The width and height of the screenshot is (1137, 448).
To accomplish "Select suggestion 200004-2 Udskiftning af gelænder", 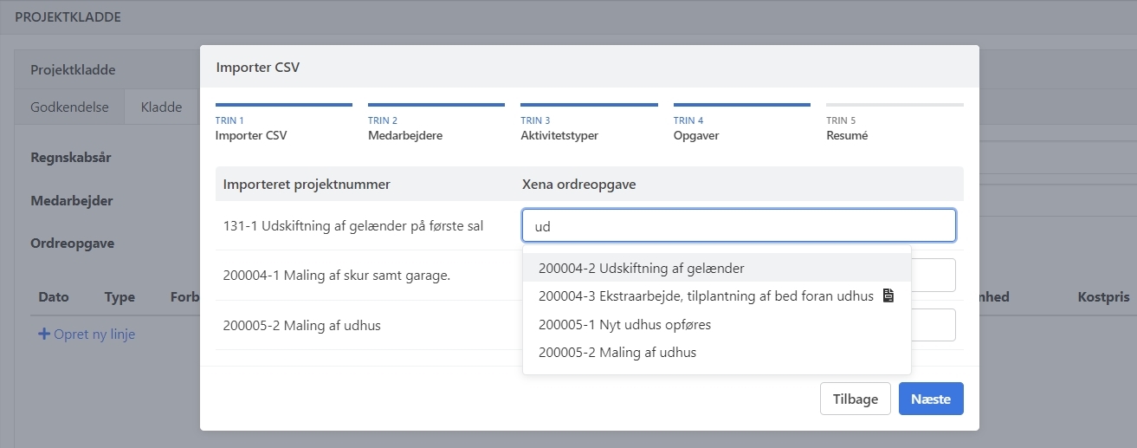I will pyautogui.click(x=716, y=268).
